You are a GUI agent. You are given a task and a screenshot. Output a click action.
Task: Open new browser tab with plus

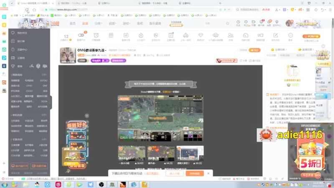pos(220,3)
